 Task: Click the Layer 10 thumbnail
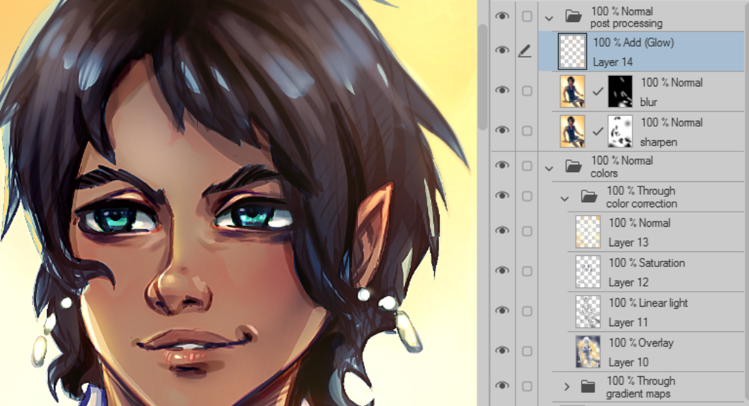[588, 351]
